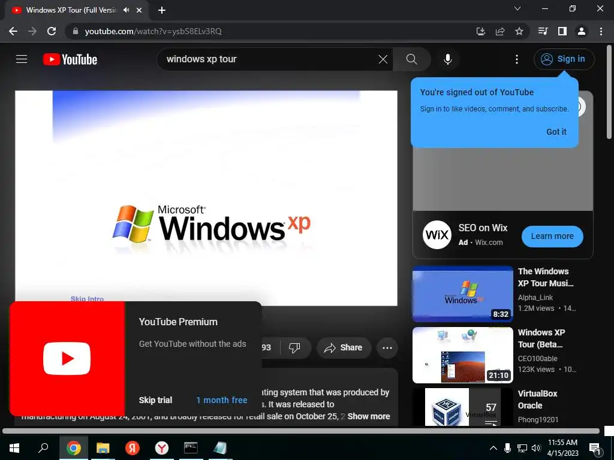Click the CEO100able channel name
The image size is (614, 460).
pyautogui.click(x=537, y=359)
